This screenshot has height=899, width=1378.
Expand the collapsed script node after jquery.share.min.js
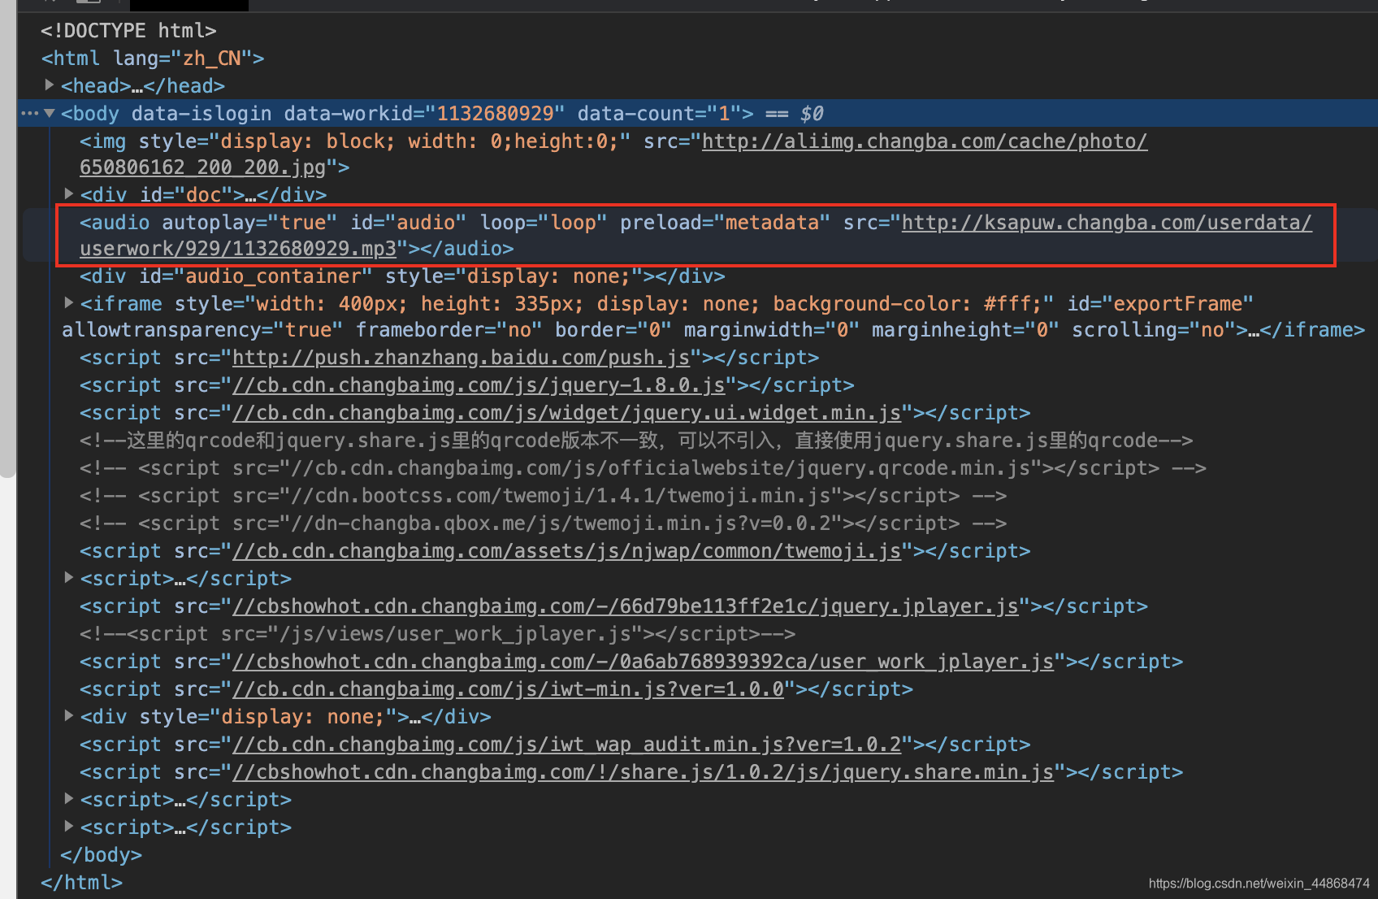[69, 798]
